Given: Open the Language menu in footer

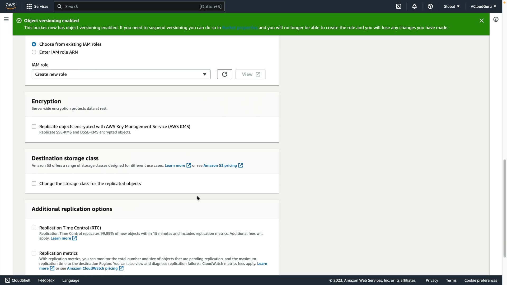Looking at the screenshot, I should coord(71,280).
